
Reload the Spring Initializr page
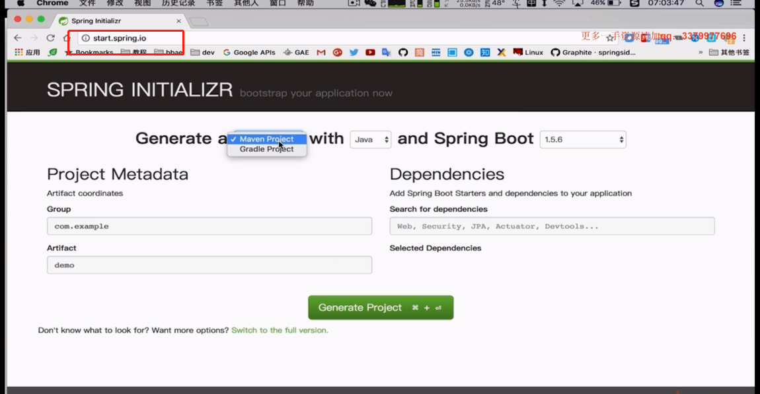[x=50, y=38]
